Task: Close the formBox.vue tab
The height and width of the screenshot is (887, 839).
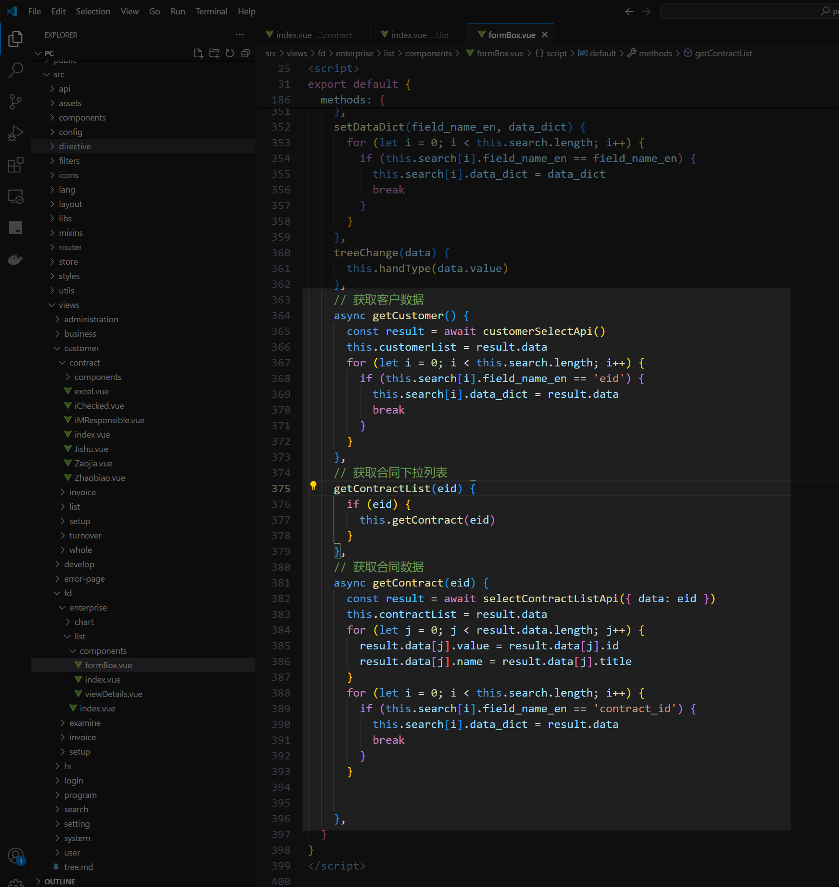Action: [x=545, y=35]
